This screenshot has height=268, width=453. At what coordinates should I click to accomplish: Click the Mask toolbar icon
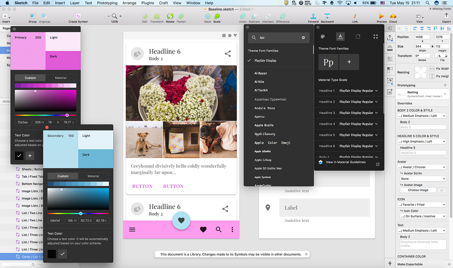click(x=208, y=16)
